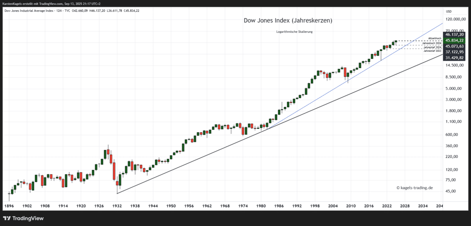Click the Logarithmische Skalierung subtitle
The height and width of the screenshot is (226, 471).
tap(295, 31)
